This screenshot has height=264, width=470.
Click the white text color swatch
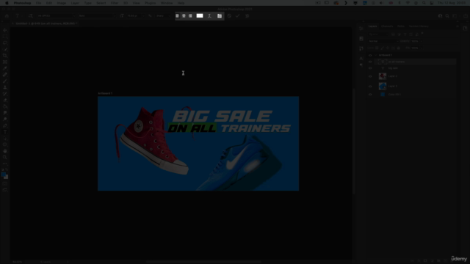pyautogui.click(x=200, y=16)
